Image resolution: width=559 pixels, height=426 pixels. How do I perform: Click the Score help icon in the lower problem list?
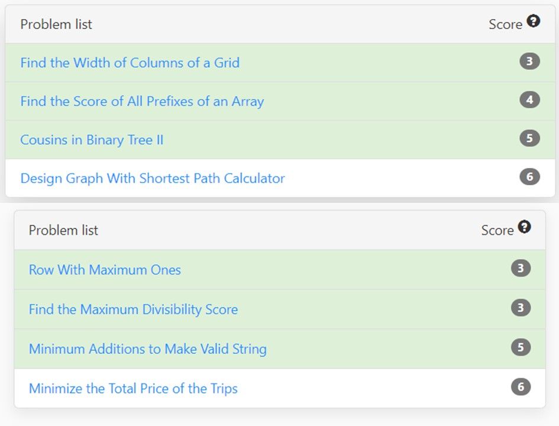(525, 227)
